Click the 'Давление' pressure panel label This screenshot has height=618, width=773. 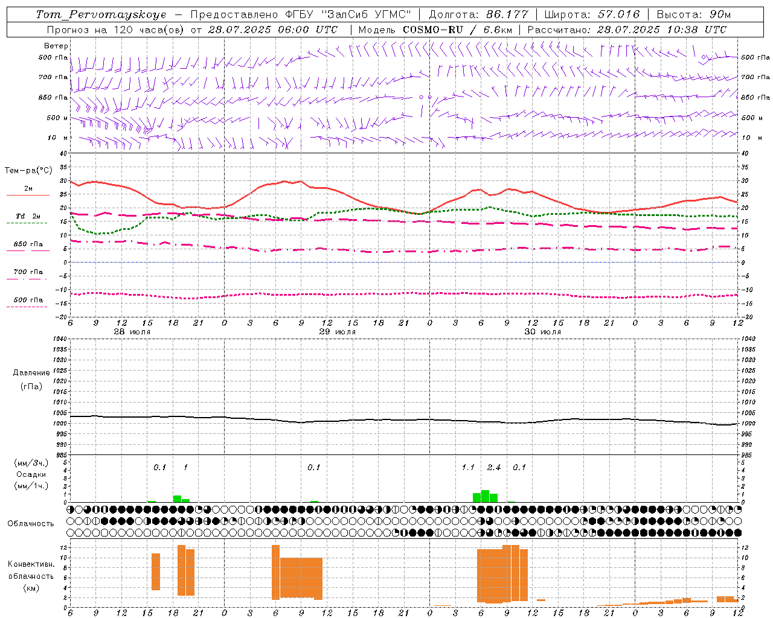[31, 373]
